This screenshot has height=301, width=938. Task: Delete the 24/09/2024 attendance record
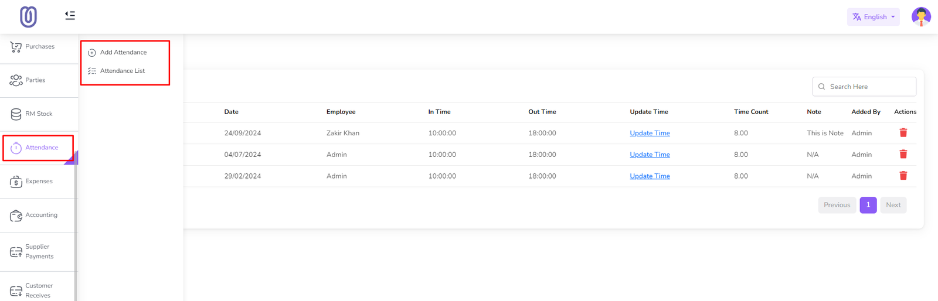[903, 133]
